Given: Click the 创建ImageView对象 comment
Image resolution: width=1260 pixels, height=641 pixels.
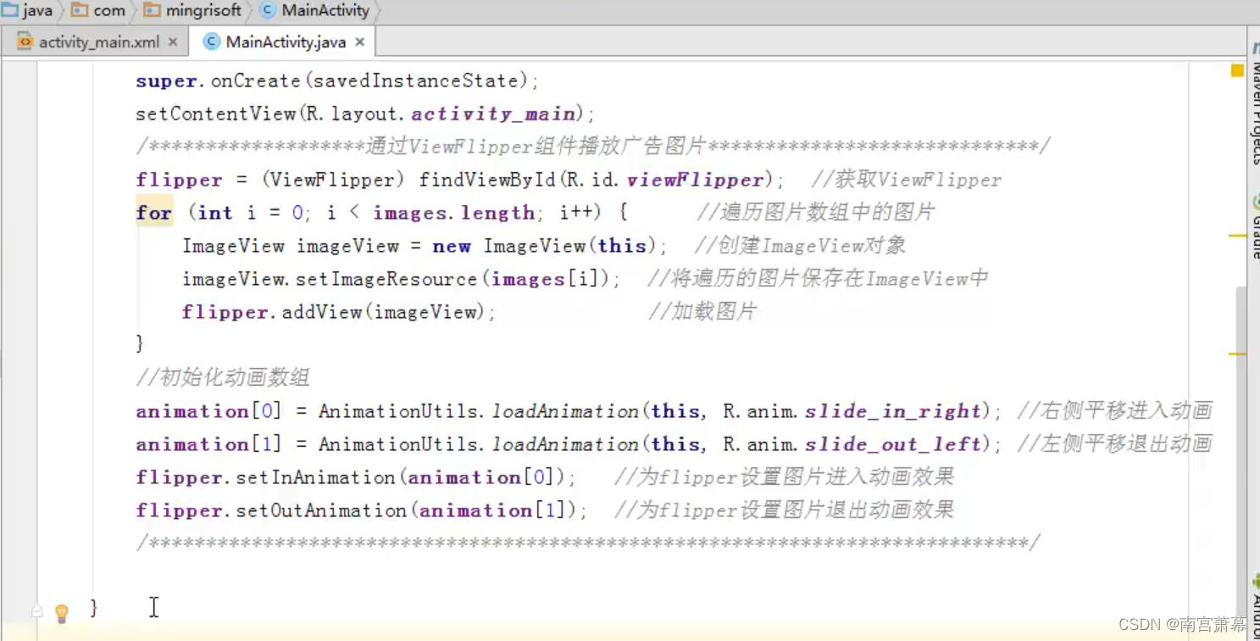Looking at the screenshot, I should (800, 246).
